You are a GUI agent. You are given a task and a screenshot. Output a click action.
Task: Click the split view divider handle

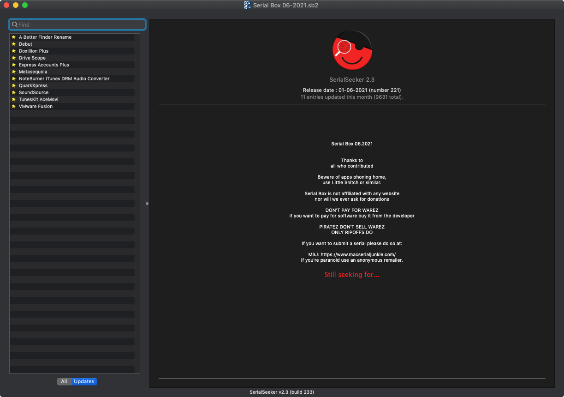147,203
